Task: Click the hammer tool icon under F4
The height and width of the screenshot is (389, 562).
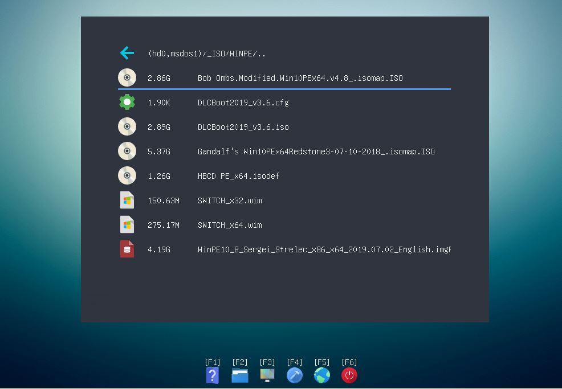Action: 295,376
